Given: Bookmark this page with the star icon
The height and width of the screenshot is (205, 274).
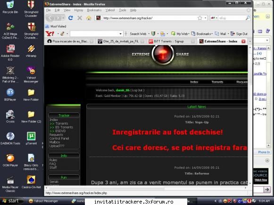Looking at the screenshot, I should coord(200,18).
